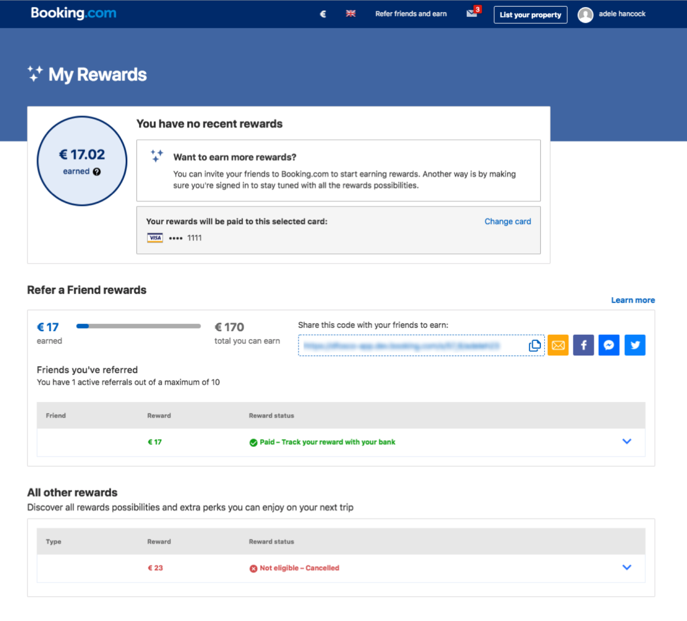Click the referral earnings progress bar
The height and width of the screenshot is (621, 687).
tap(138, 326)
